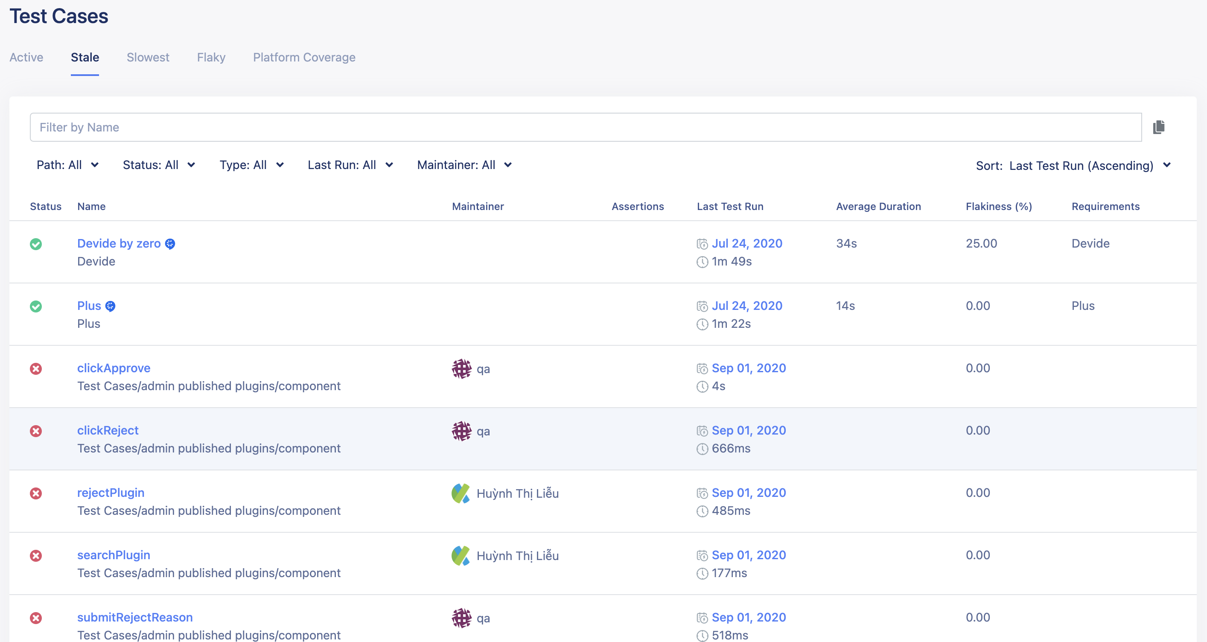
Task: Click calendar icon in Devide by zero row
Action: (702, 244)
